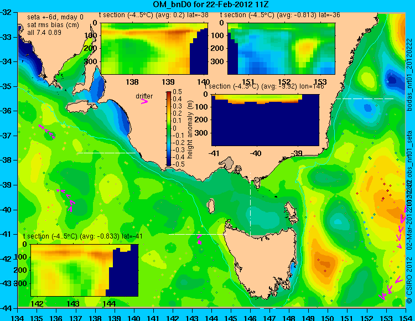This screenshot has width=415, height=321.
Task: Click the white dashed section line near latitude -35.5
Action: tap(365, 99)
